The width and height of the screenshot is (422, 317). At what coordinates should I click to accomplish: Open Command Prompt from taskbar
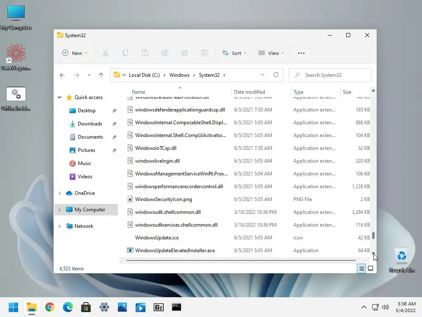[x=176, y=307]
